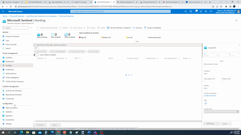Screen dimensions: 241x135
Task: Click Add Microsoft Sentinel to a workspace breadcrumb
Action: [x=42, y=16]
